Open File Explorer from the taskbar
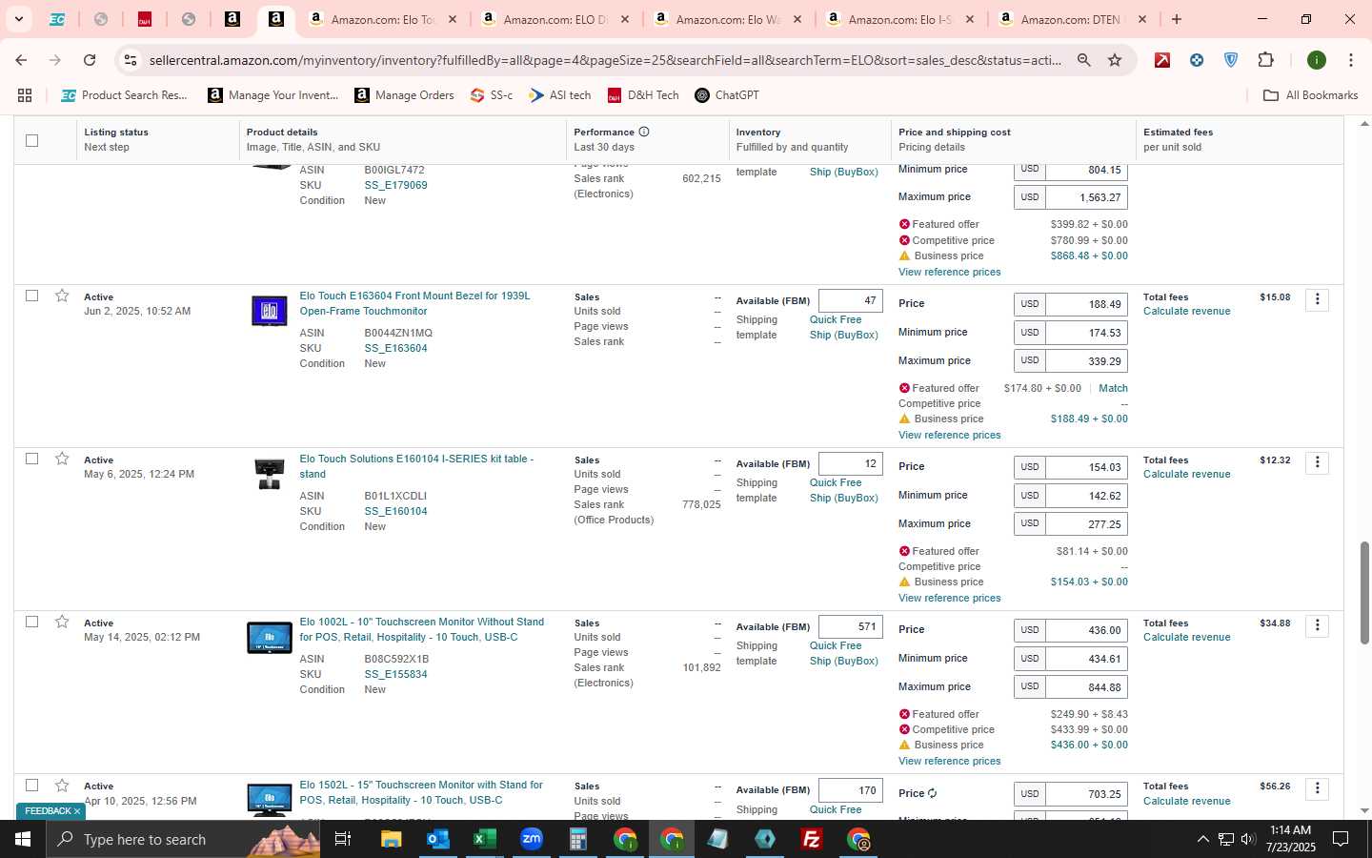 coord(392,839)
